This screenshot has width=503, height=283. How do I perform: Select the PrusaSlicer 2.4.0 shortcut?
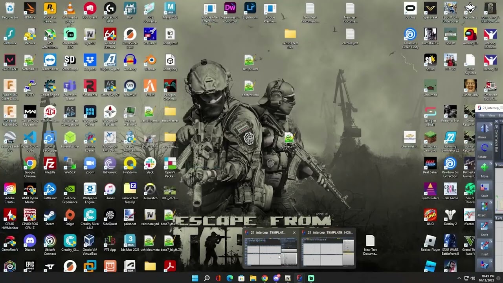coord(130,39)
